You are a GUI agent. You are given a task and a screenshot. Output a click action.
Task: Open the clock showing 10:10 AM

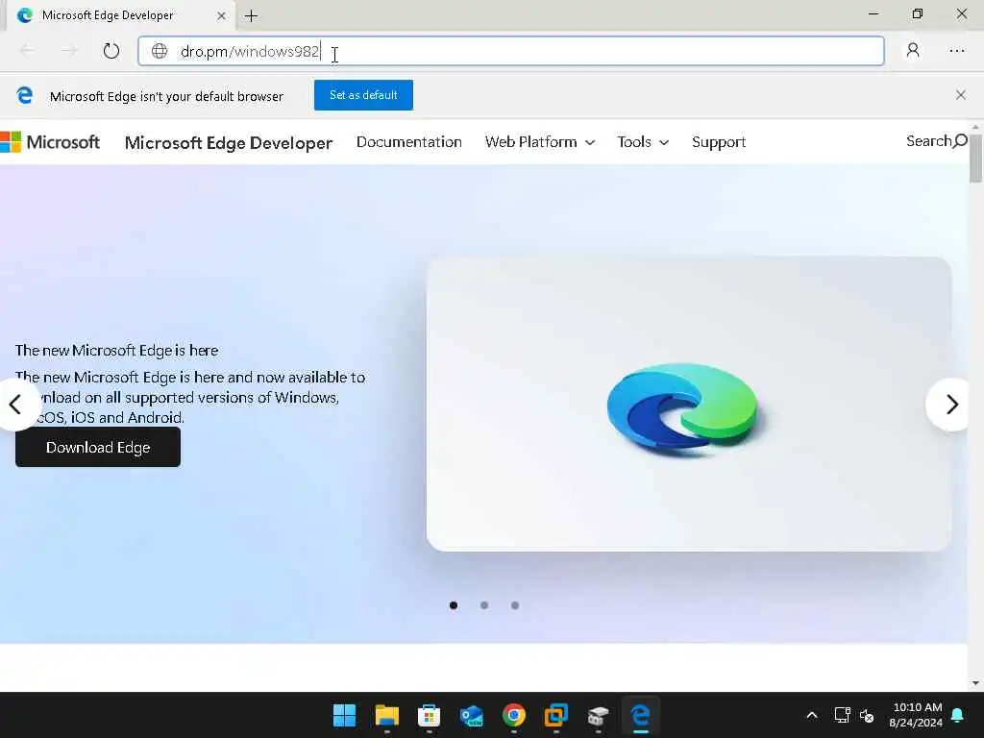click(916, 715)
